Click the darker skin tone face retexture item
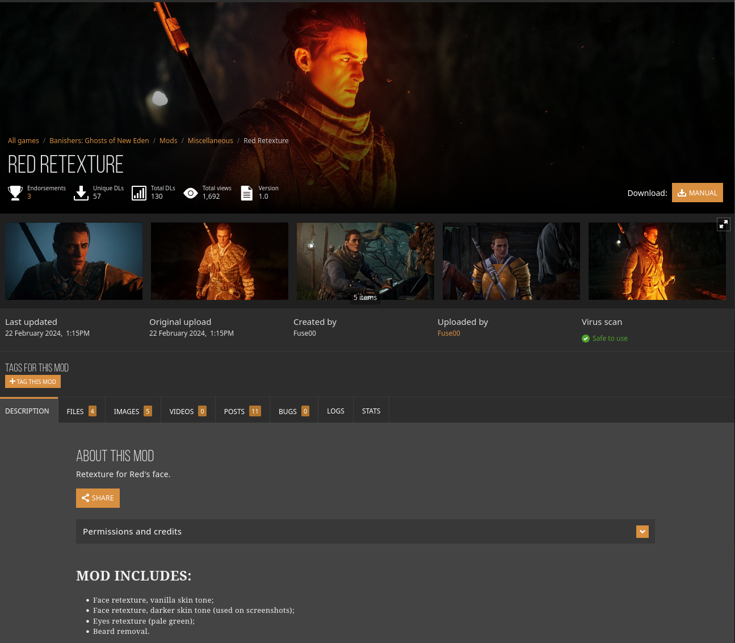 pyautogui.click(x=194, y=611)
